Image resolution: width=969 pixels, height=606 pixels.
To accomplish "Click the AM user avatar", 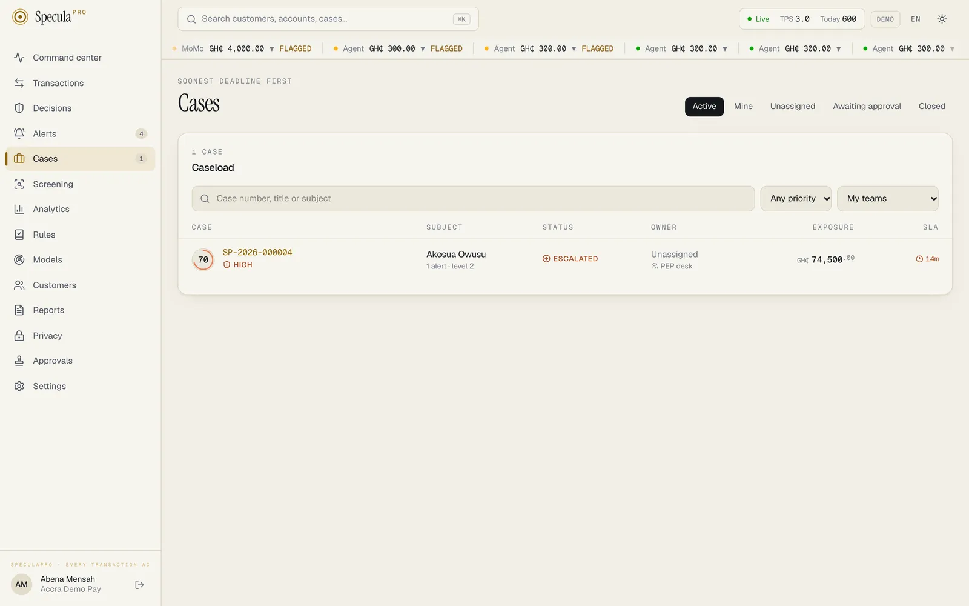I will (22, 585).
